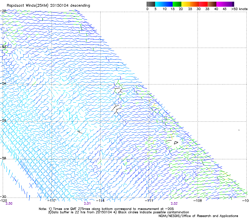Click the '-111' longitude axis label
The width and height of the screenshot is (249, 218).
[x=149, y=201]
